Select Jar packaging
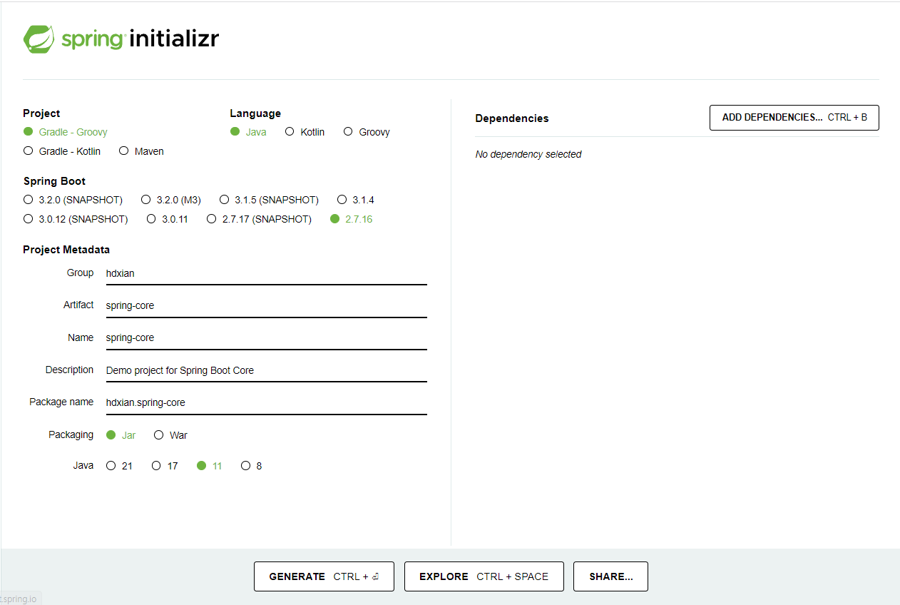 121,435
